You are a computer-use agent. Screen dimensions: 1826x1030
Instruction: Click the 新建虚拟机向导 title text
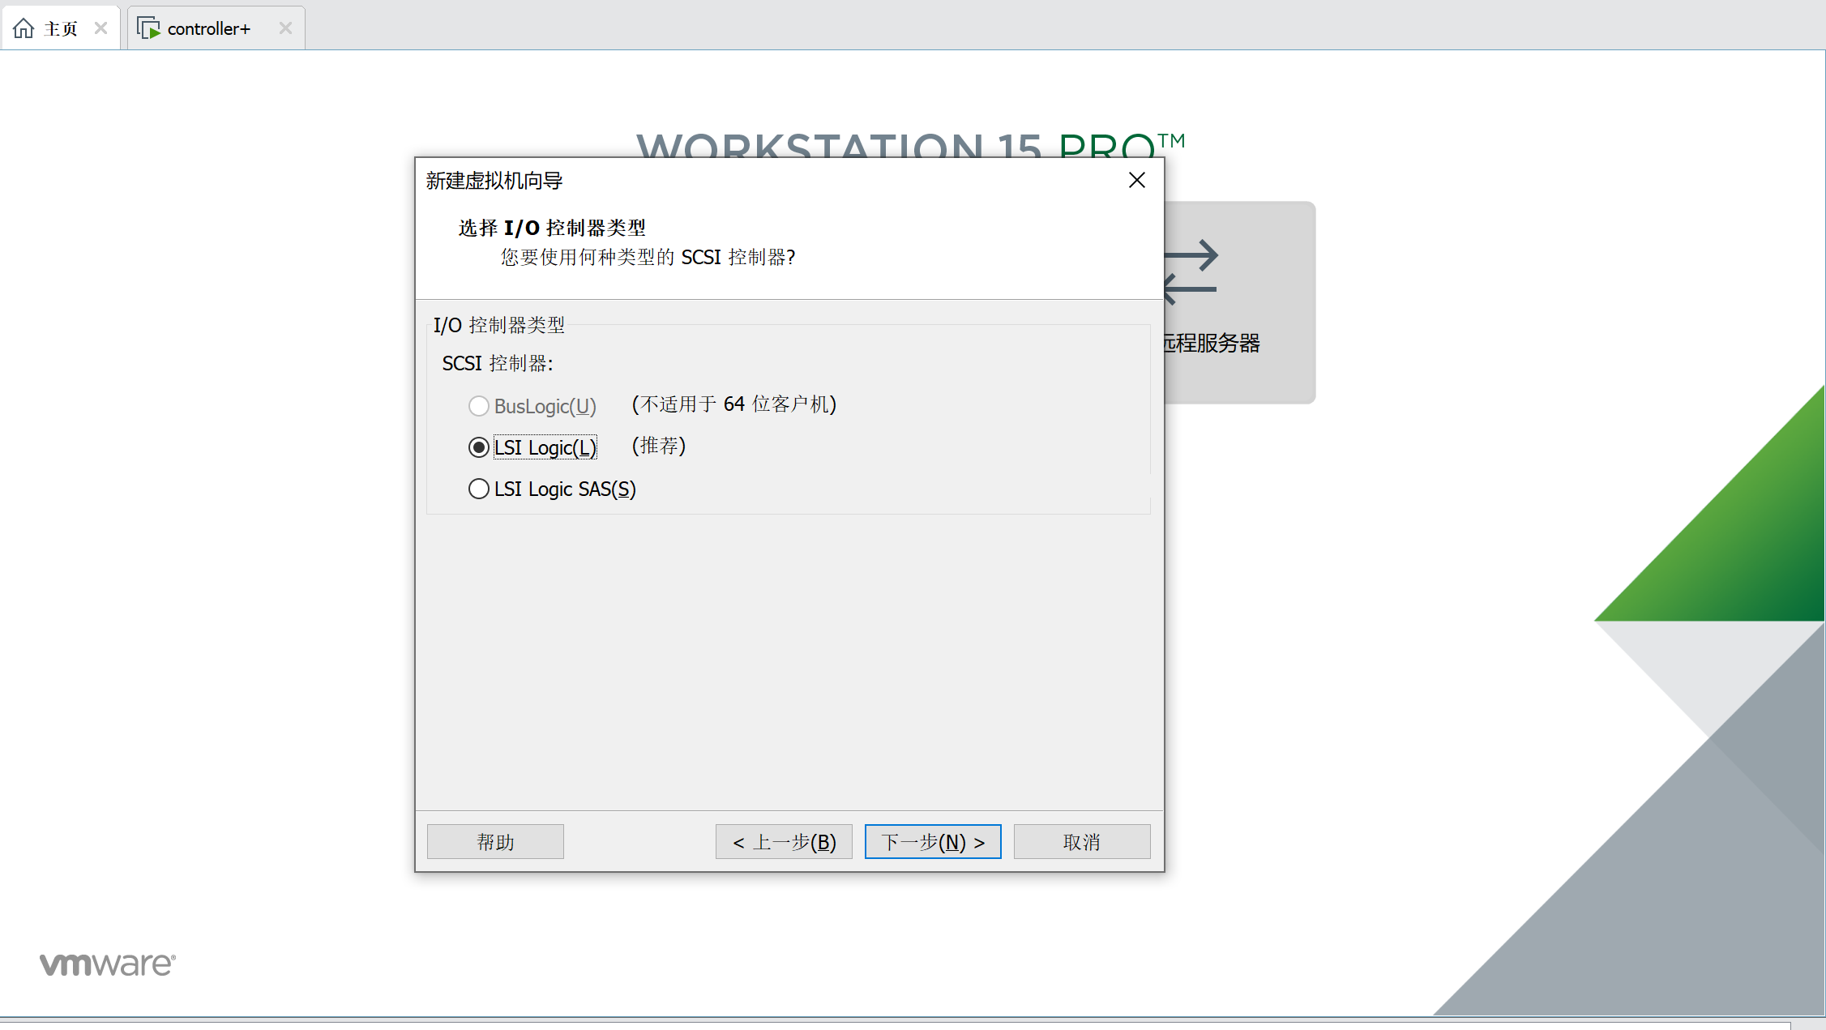(494, 180)
